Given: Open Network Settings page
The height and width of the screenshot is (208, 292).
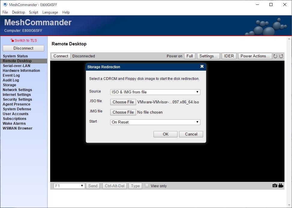Looking at the screenshot, I should [x=17, y=90].
